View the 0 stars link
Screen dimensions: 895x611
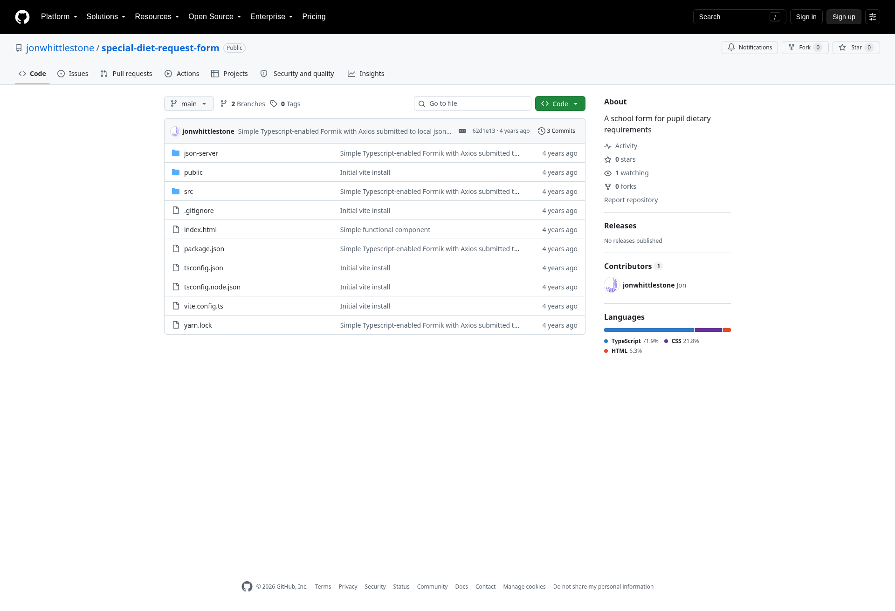click(x=620, y=159)
